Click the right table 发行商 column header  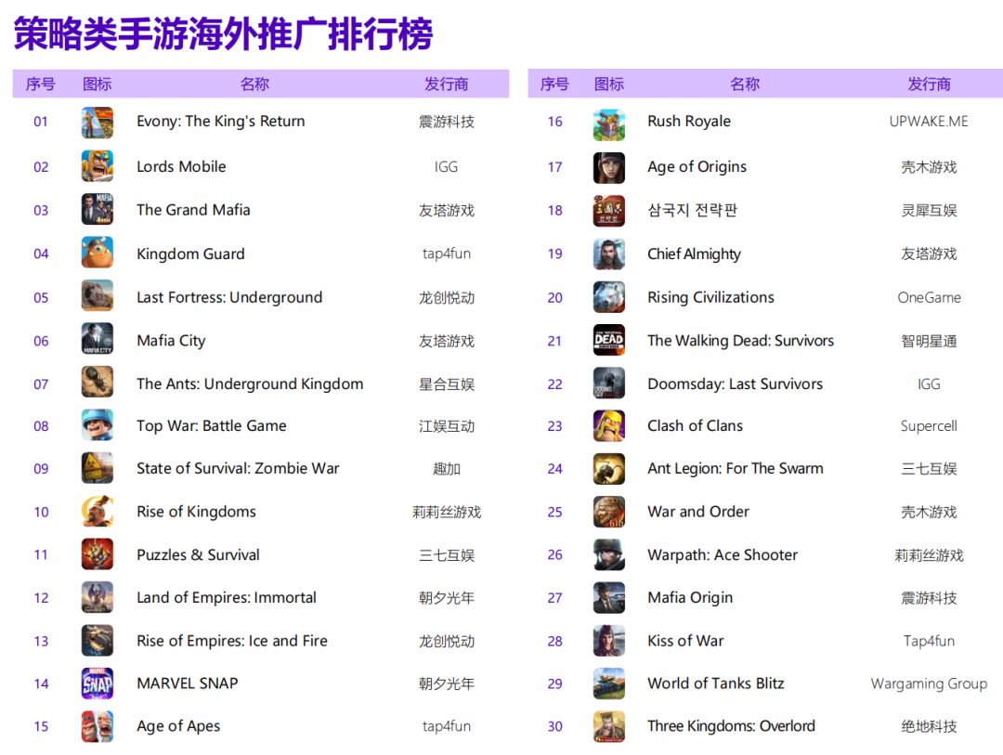[929, 84]
